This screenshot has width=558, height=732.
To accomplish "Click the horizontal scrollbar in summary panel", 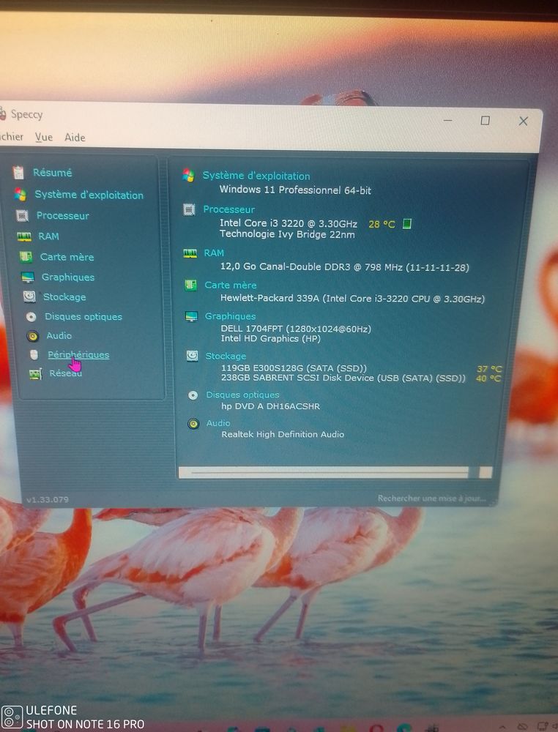I will (x=335, y=472).
